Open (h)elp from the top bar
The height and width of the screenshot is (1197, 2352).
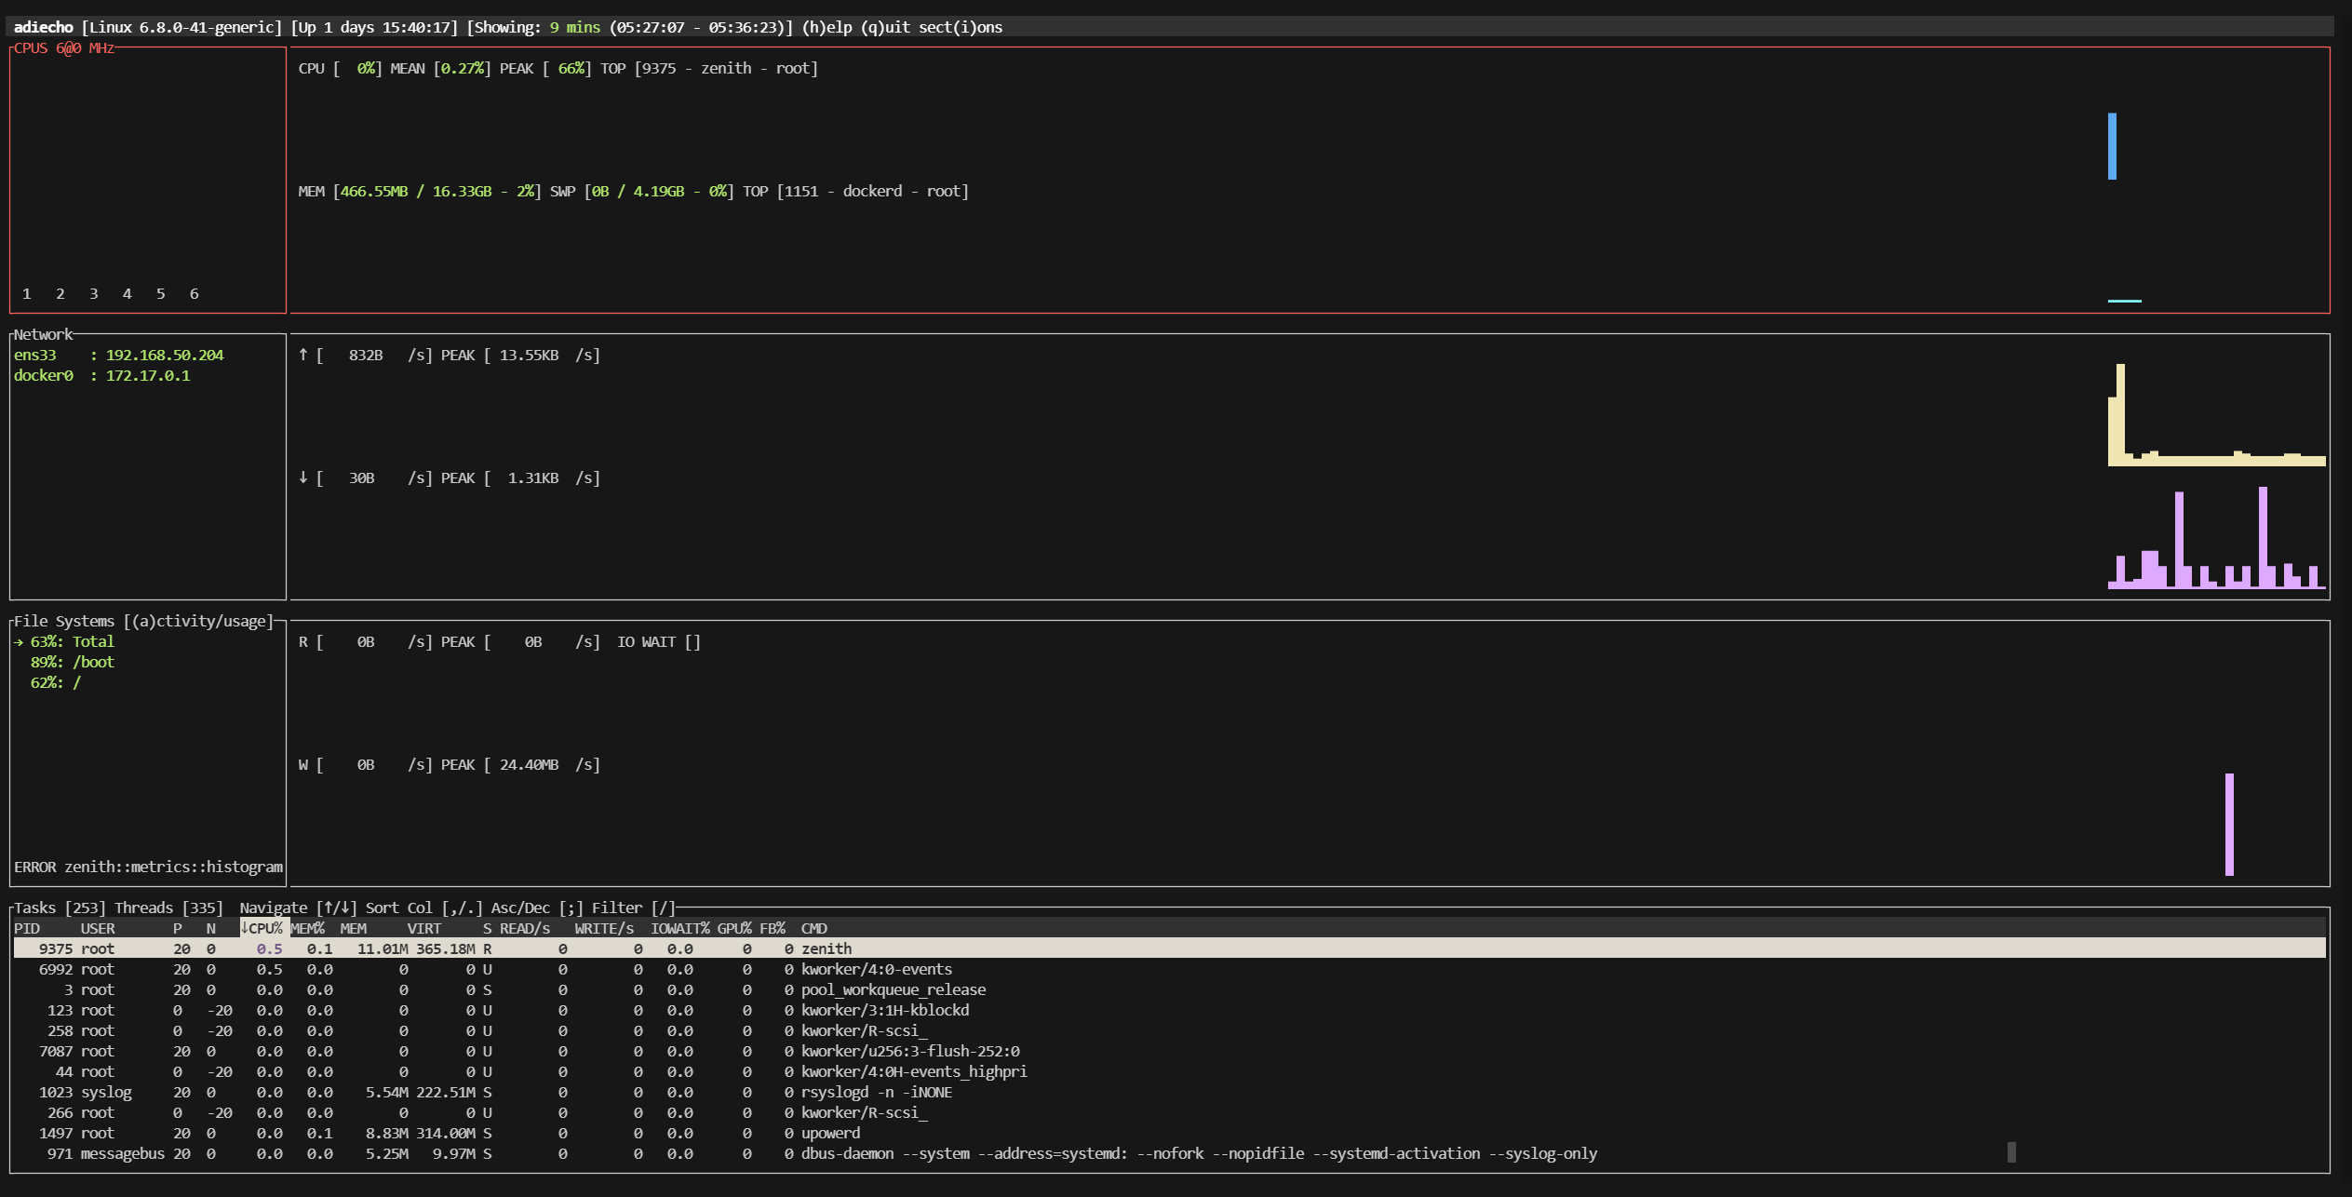point(827,27)
